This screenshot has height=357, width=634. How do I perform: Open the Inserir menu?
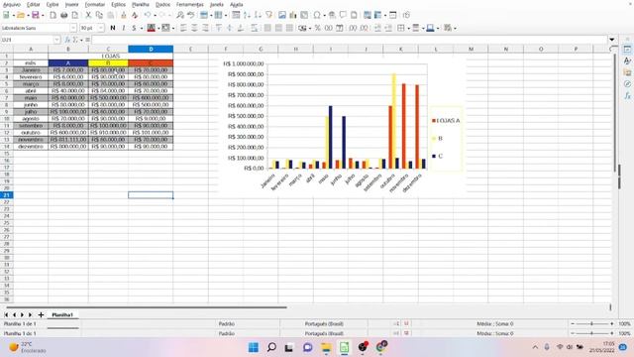[x=72, y=4]
